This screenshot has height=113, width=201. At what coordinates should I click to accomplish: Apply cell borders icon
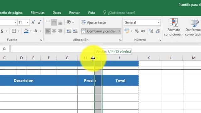[14, 31]
